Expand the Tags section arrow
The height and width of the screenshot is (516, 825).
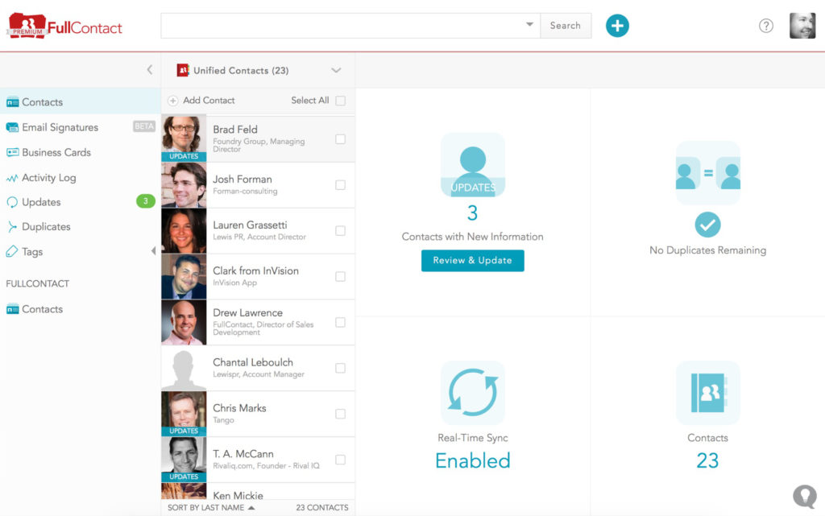pyautogui.click(x=153, y=251)
